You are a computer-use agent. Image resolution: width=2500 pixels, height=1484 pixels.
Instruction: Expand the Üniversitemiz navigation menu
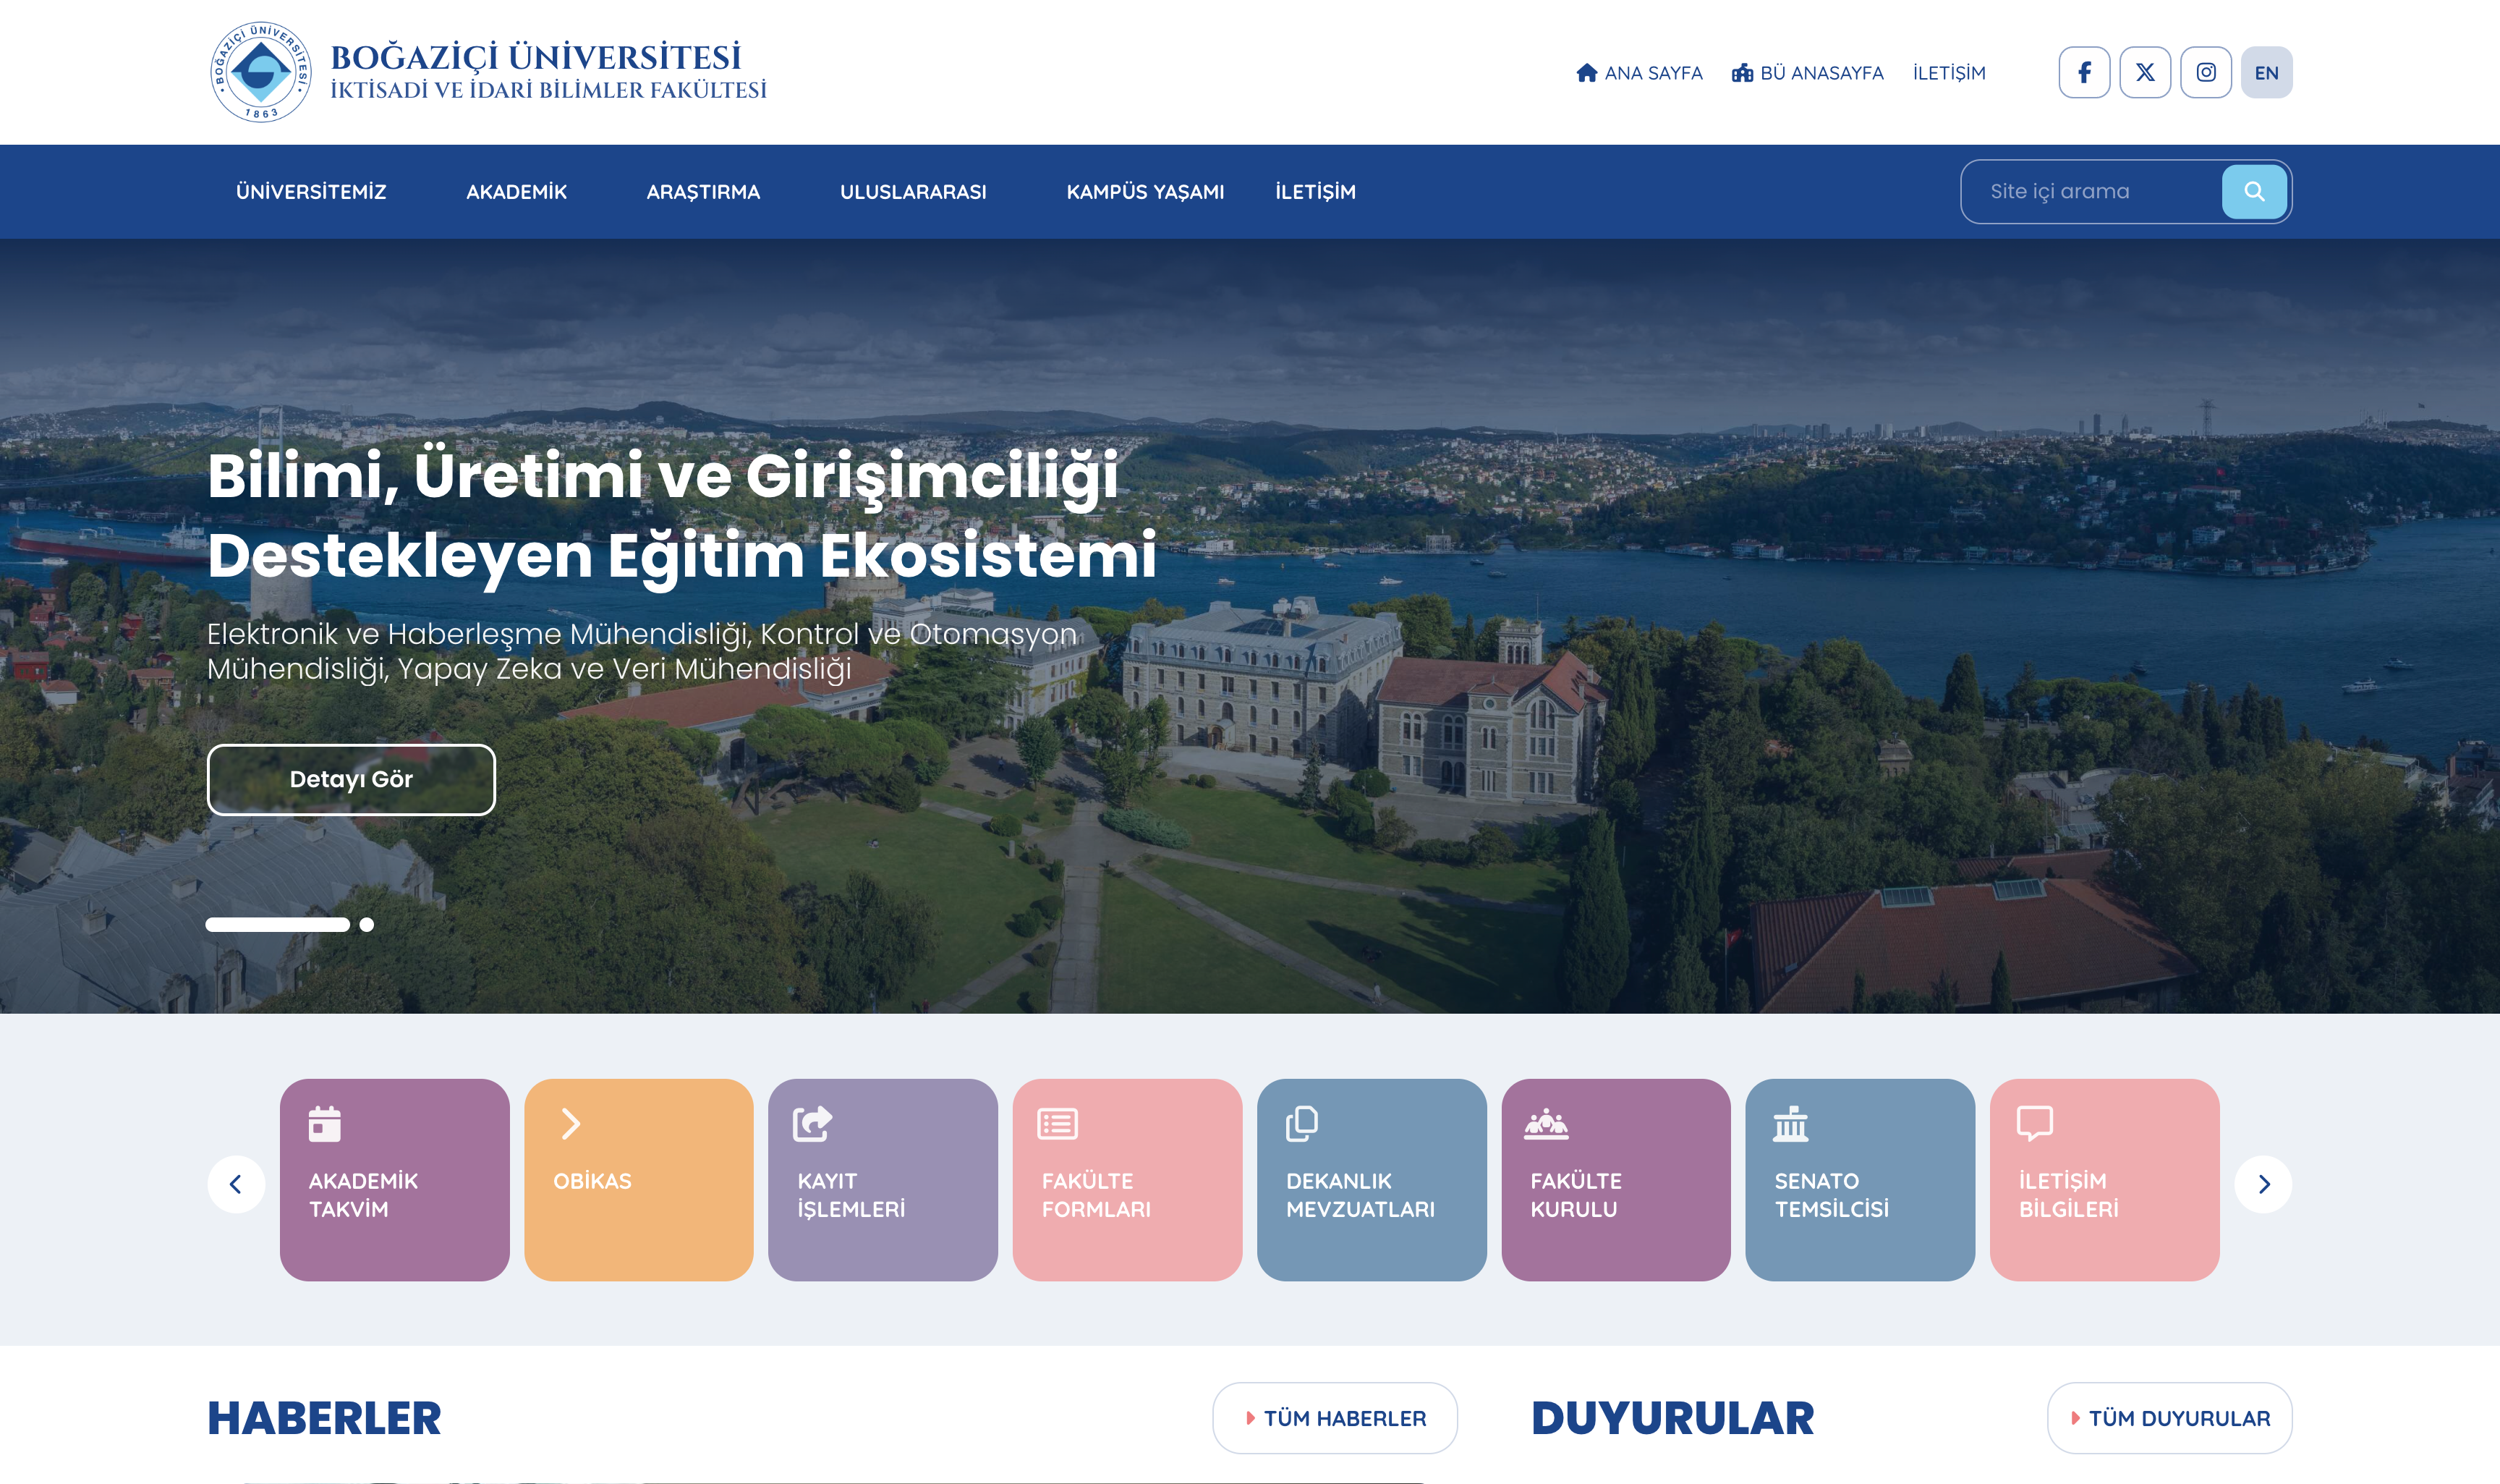coord(311,192)
